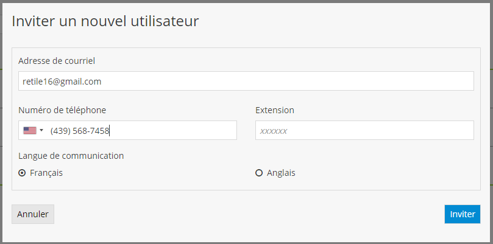The height and width of the screenshot is (244, 493).
Task: Focus the Numéro de téléphone input field
Action: (x=171, y=130)
